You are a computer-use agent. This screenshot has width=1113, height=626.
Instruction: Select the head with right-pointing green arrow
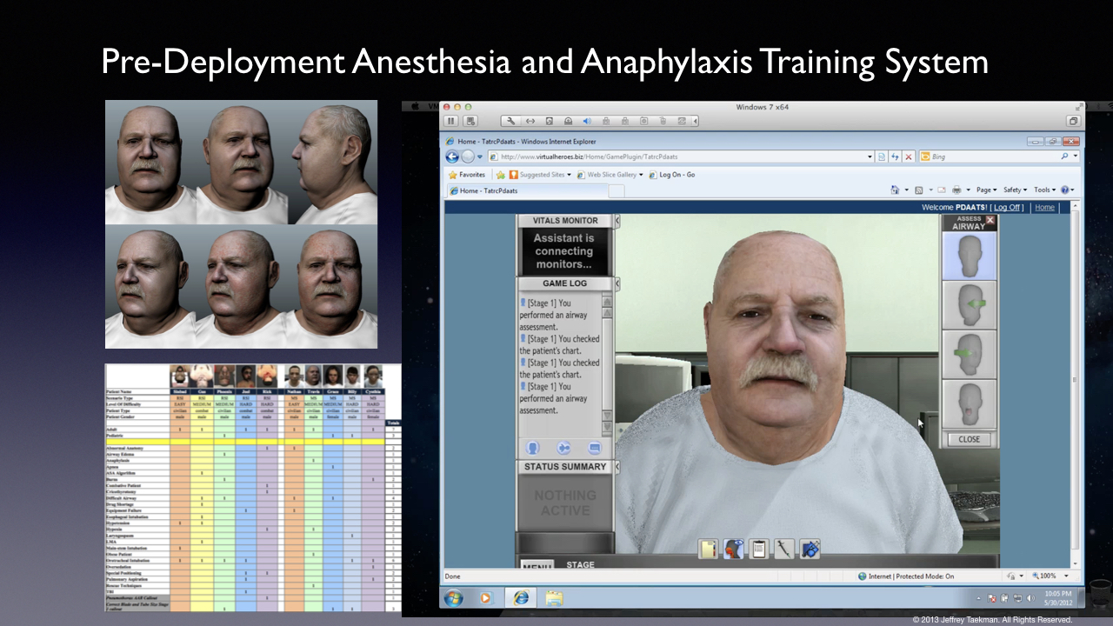(969, 355)
